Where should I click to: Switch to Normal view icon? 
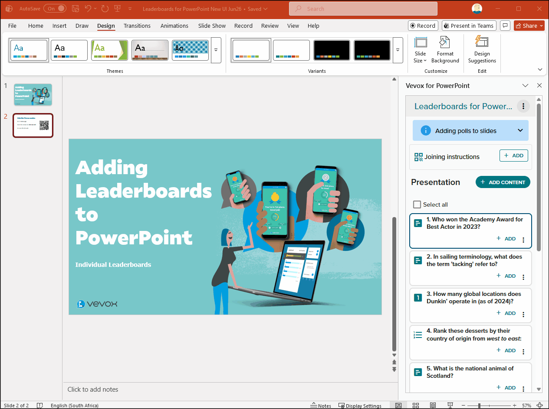point(398,406)
